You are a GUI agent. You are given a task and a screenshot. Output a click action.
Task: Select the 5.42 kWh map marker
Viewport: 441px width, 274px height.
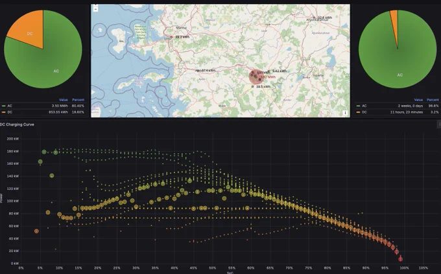(269, 71)
